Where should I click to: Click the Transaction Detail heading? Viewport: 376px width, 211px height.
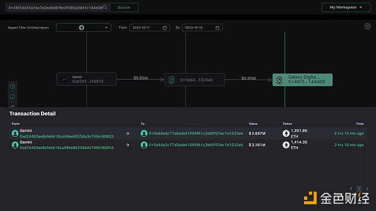click(32, 114)
